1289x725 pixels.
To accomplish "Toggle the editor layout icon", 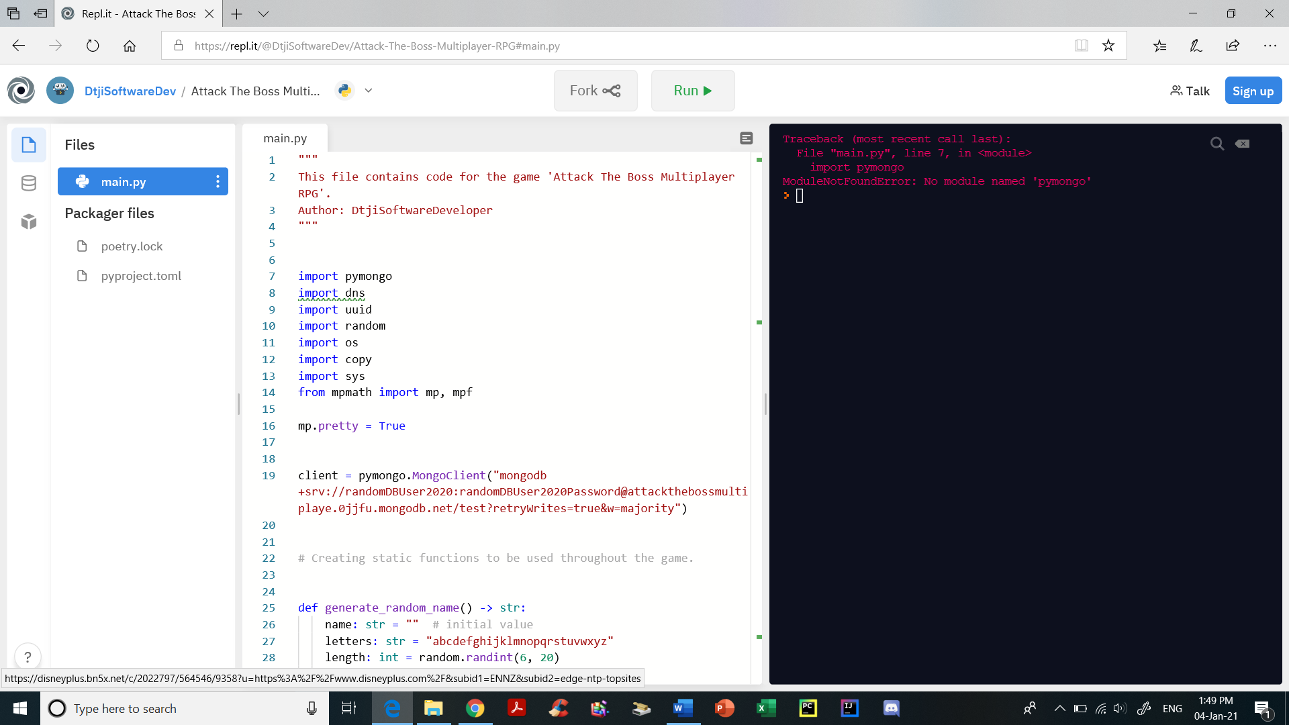I will tap(746, 138).
